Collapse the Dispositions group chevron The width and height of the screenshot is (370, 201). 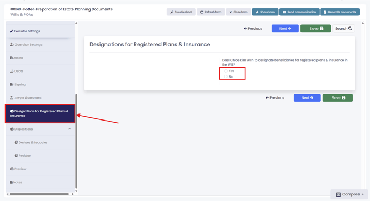70,129
